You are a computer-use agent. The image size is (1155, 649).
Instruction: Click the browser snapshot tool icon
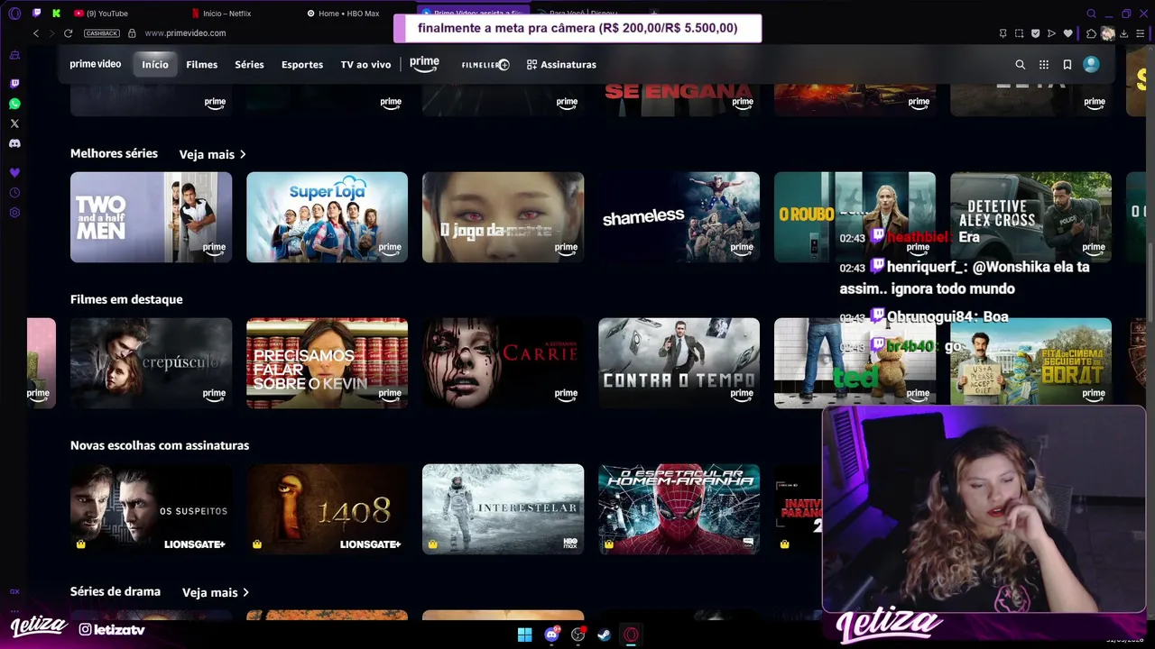click(1019, 33)
